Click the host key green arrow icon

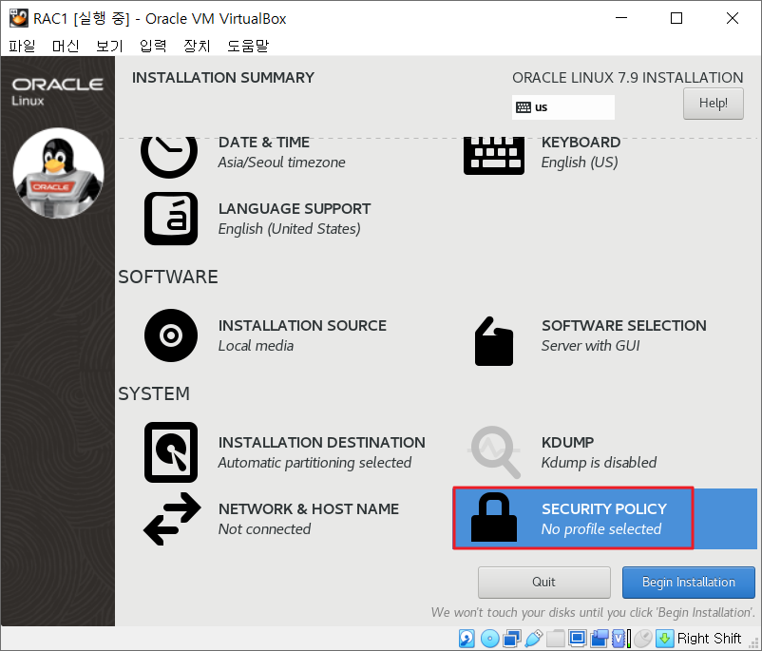pos(665,639)
